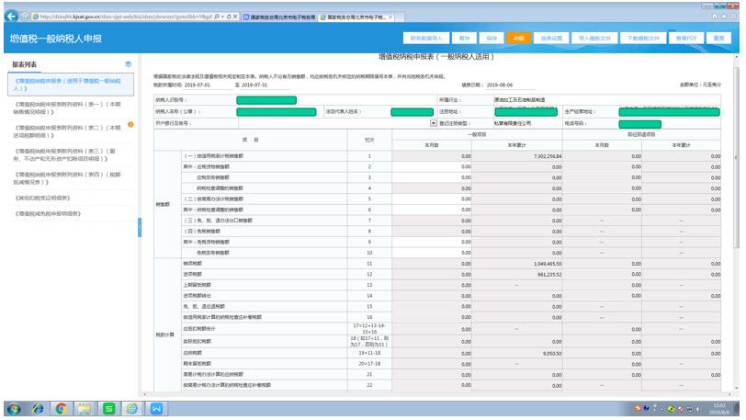Click the 增值税一般纳税人申报 page title
Image resolution: width=746 pixels, height=420 pixels.
tap(56, 39)
